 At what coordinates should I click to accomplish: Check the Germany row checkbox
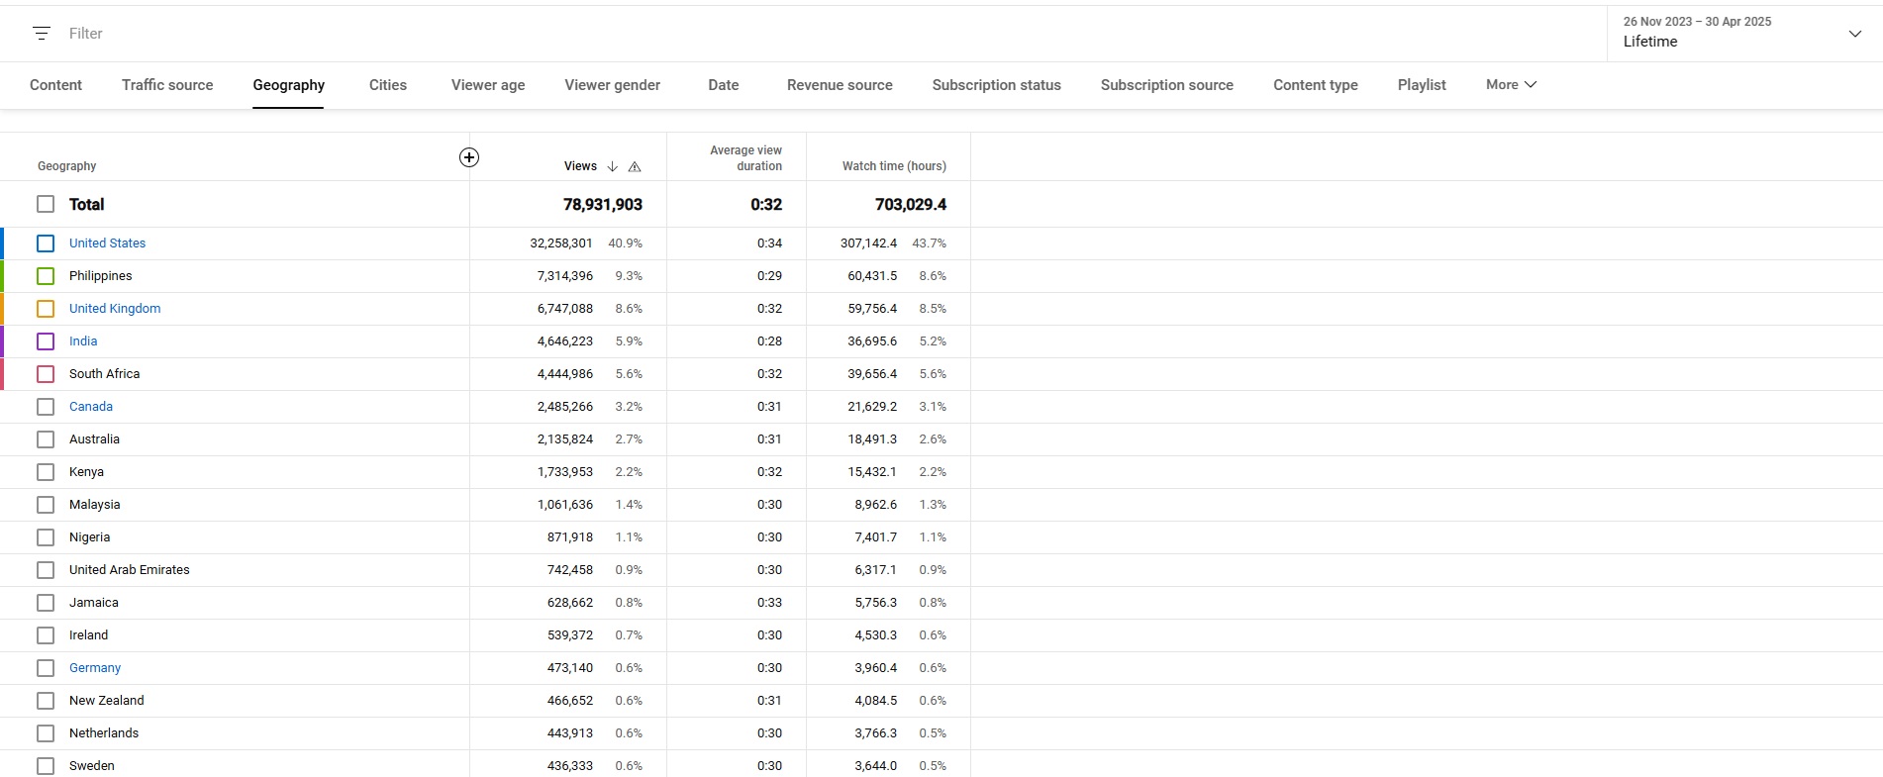46,668
